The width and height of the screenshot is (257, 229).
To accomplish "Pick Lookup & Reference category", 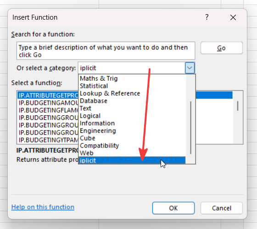I will pyautogui.click(x=110, y=93).
